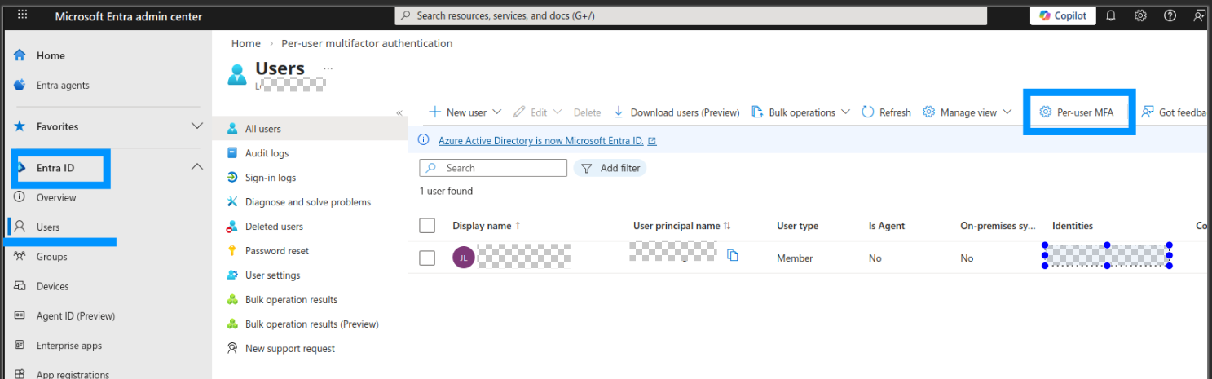Click the search resources box
This screenshot has width=1212, height=379.
[x=690, y=15]
